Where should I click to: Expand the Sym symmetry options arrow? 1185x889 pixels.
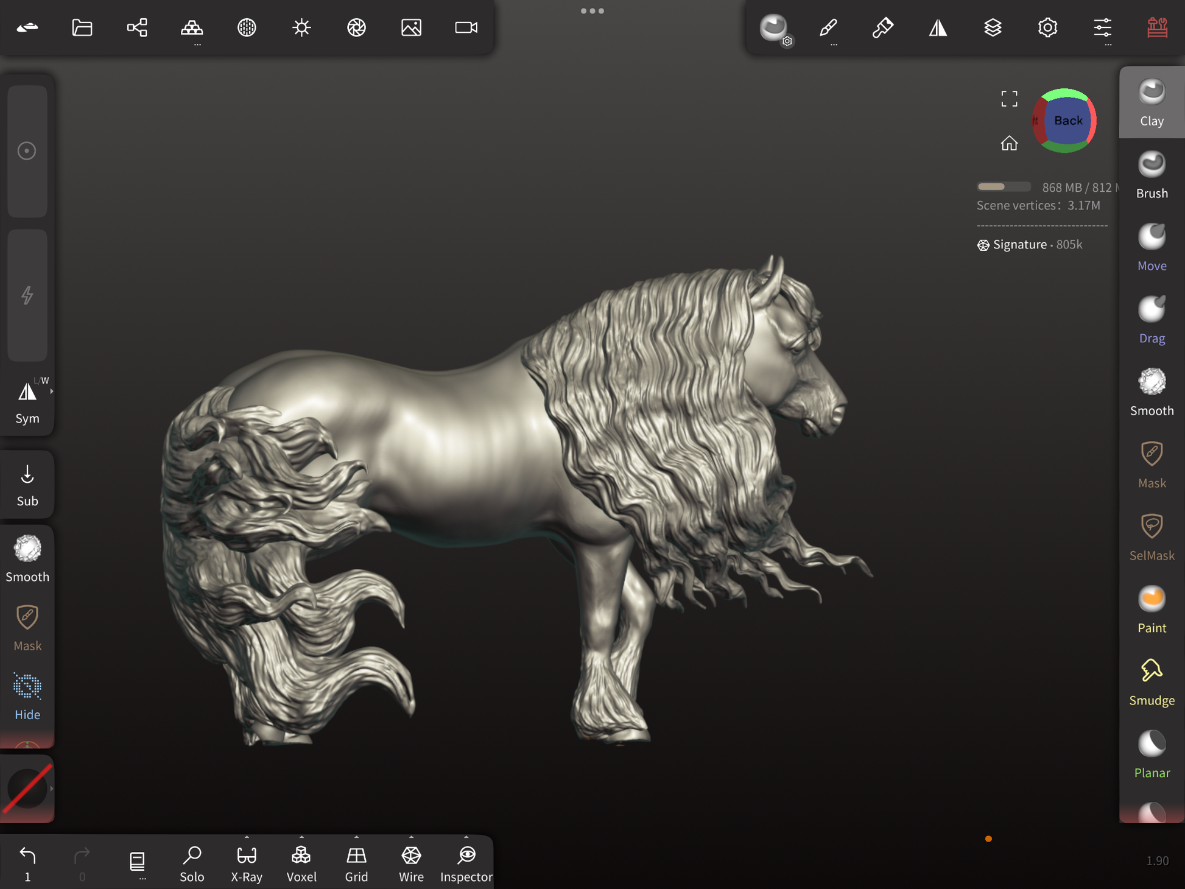pyautogui.click(x=52, y=392)
